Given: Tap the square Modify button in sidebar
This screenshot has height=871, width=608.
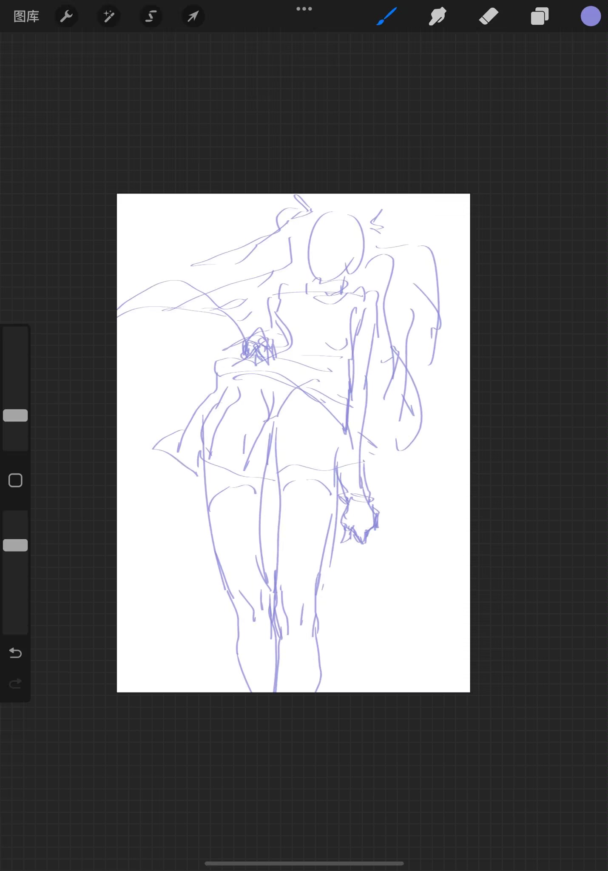Looking at the screenshot, I should tap(15, 480).
